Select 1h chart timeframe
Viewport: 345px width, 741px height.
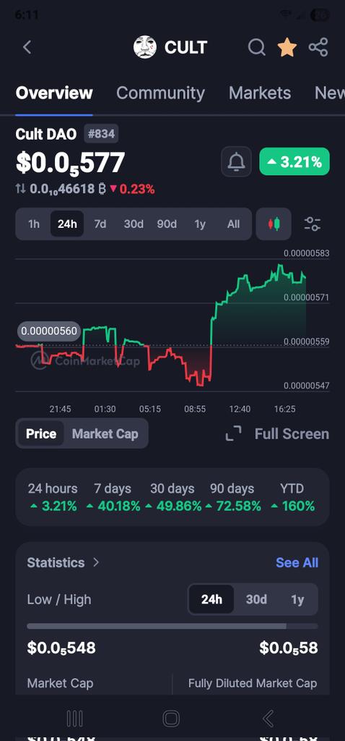(x=34, y=224)
